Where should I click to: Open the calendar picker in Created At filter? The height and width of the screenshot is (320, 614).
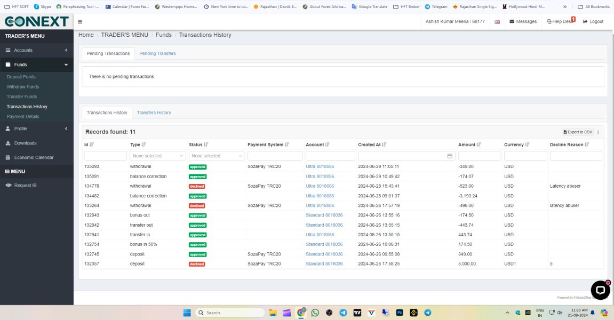point(450,156)
